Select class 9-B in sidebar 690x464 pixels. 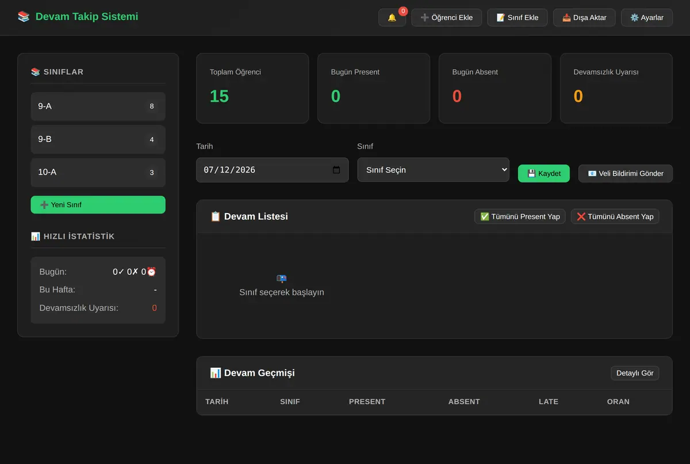click(98, 139)
